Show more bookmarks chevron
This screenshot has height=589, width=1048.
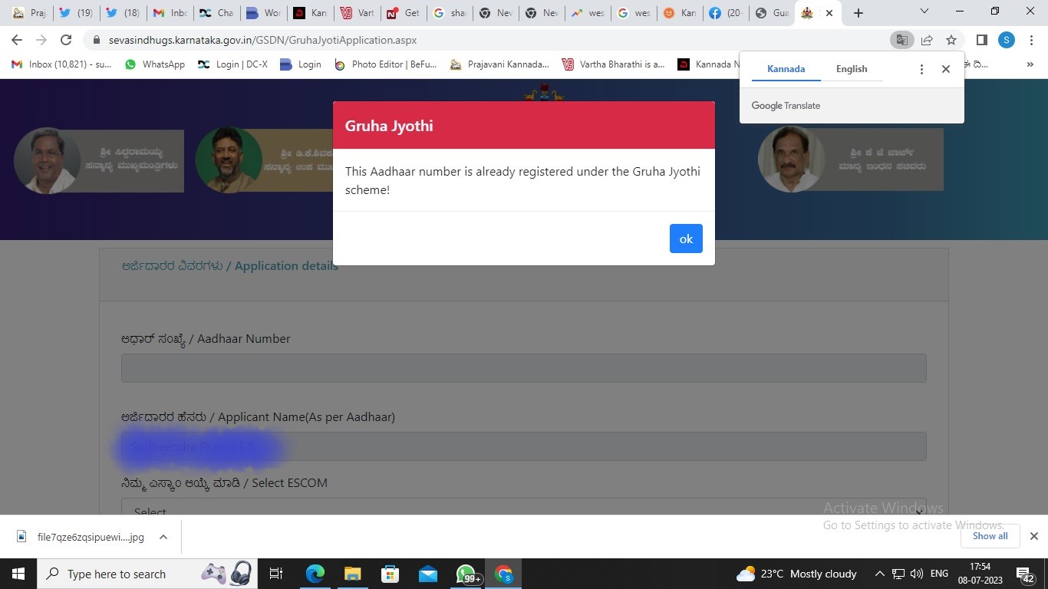point(1030,64)
